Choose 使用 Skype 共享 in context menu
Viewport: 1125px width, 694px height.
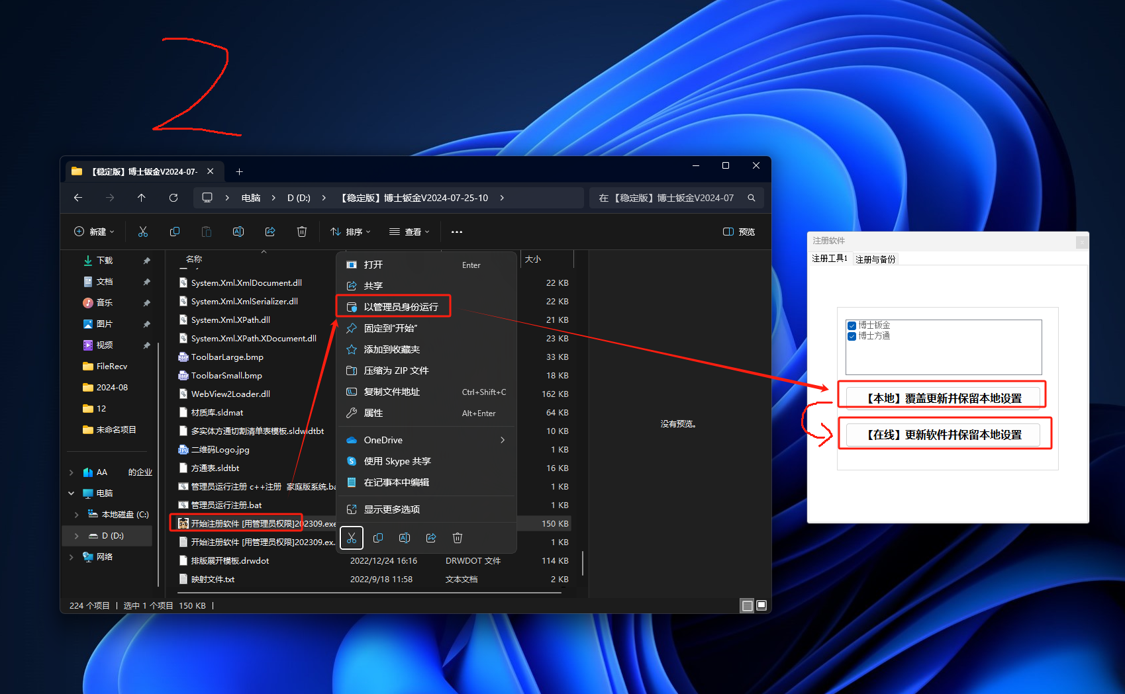pyautogui.click(x=426, y=461)
